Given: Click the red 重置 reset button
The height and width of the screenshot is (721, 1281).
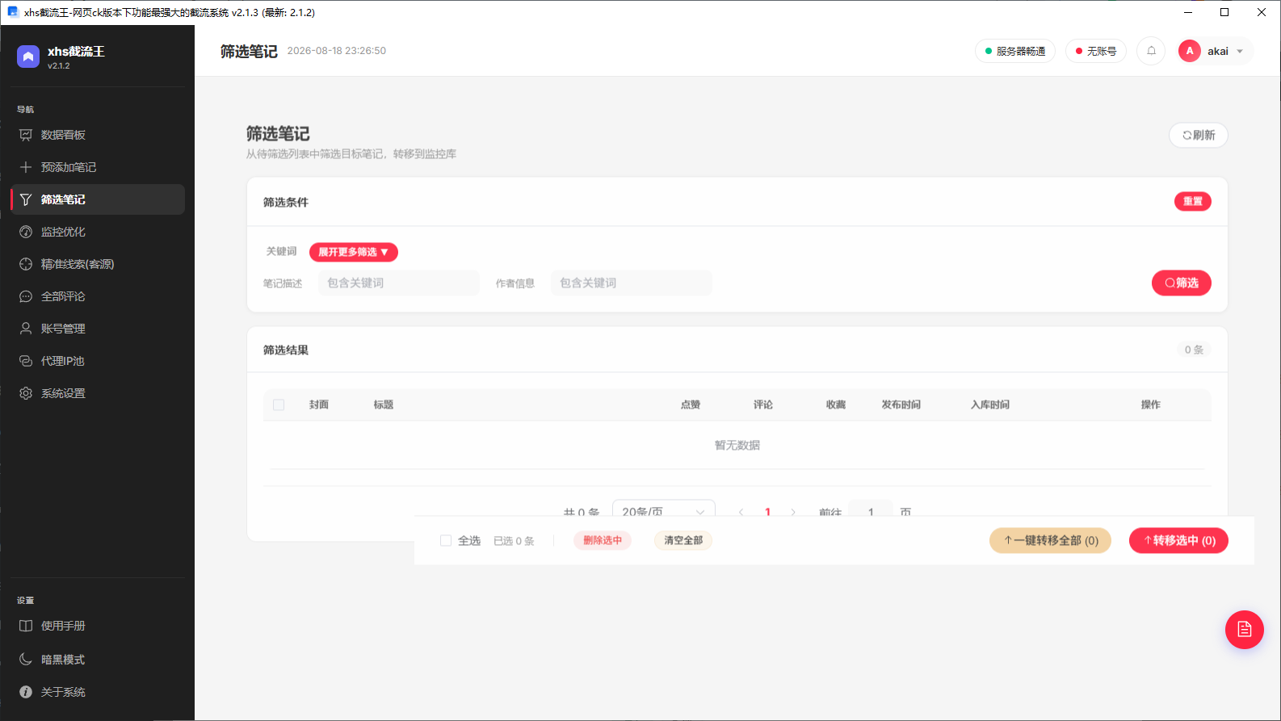Looking at the screenshot, I should pos(1193,201).
